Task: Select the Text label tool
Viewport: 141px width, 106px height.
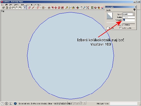Action: coord(70,8)
